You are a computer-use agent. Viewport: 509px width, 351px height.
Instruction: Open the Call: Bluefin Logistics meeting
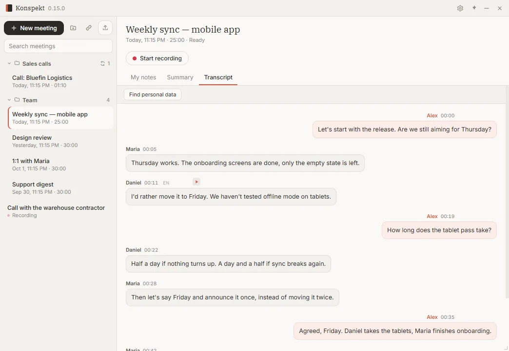(60, 81)
